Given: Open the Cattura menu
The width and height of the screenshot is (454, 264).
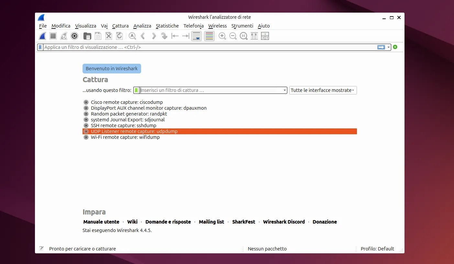Looking at the screenshot, I should pyautogui.click(x=120, y=26).
